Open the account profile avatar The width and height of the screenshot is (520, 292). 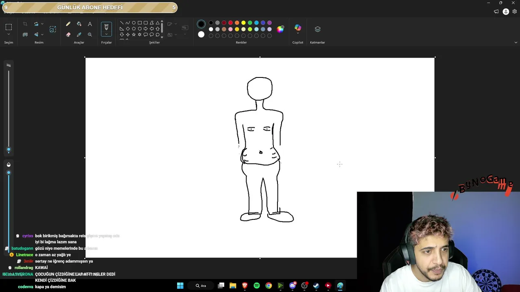[506, 11]
